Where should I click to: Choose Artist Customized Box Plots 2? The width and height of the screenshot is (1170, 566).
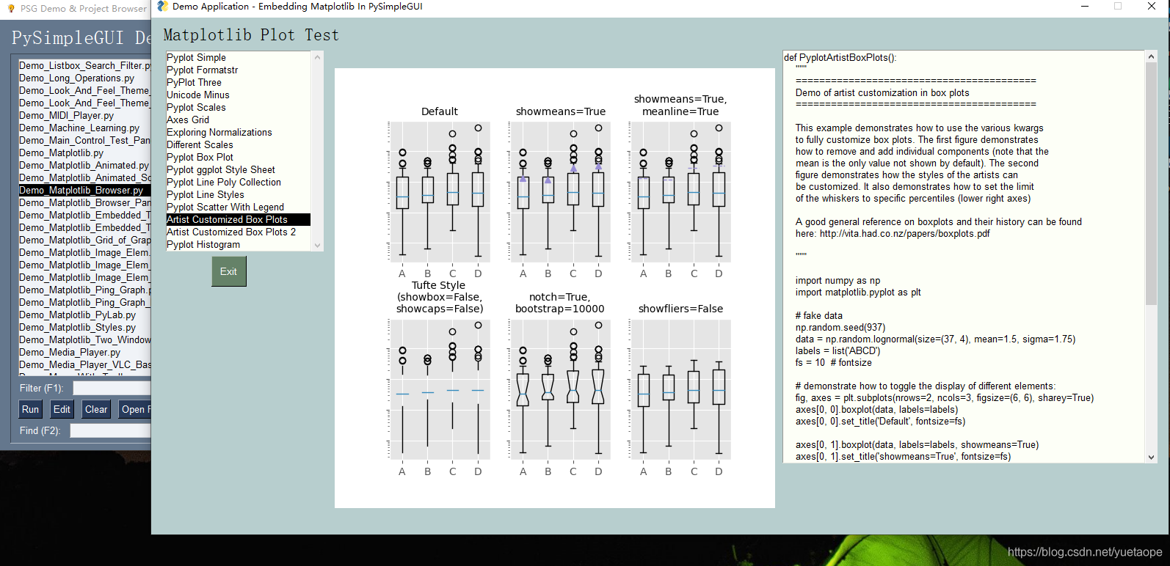pos(239,232)
